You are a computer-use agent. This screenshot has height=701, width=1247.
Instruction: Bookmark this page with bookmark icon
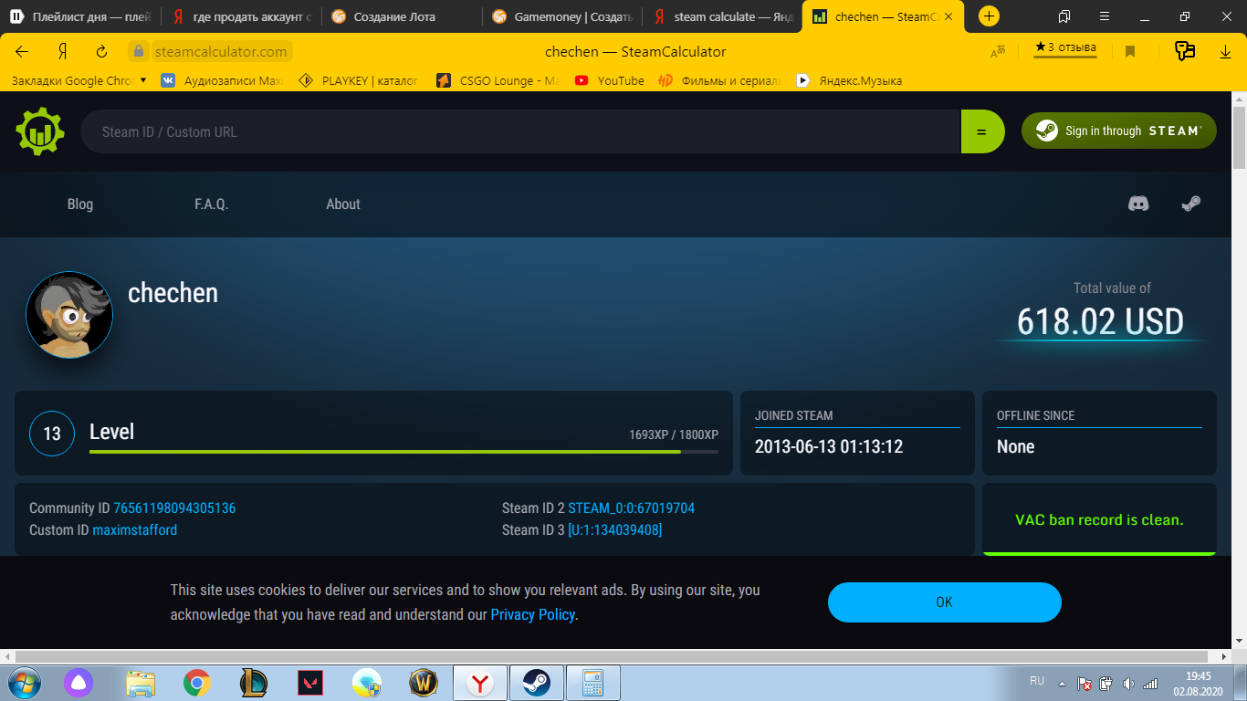click(x=1130, y=52)
